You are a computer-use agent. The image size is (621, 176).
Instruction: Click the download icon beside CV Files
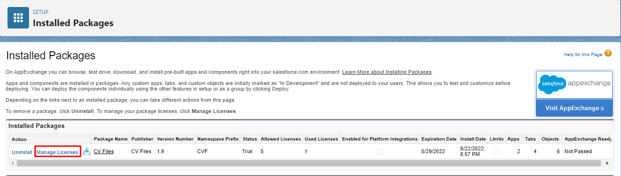pyautogui.click(x=87, y=152)
